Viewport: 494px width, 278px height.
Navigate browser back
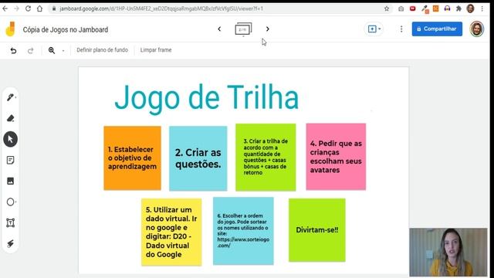(5, 8)
